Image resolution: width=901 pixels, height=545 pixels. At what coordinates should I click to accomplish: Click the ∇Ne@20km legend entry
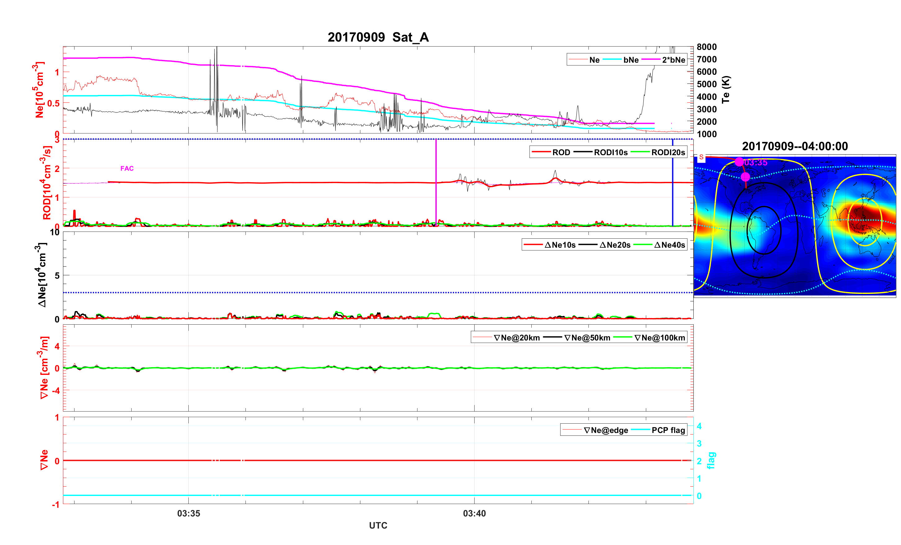click(x=516, y=338)
